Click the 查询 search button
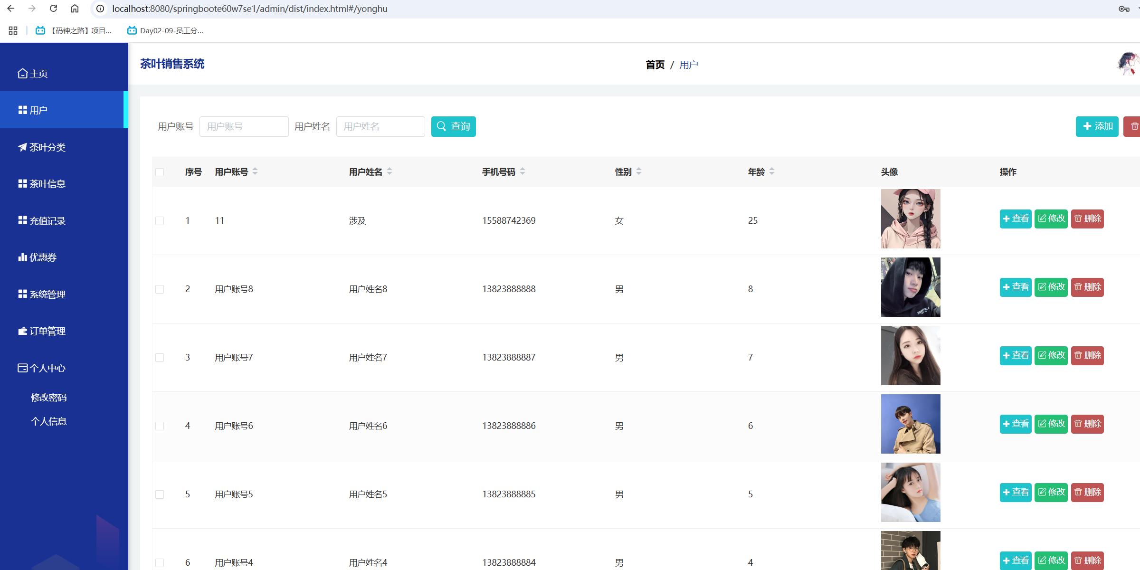The image size is (1140, 570). coord(453,126)
